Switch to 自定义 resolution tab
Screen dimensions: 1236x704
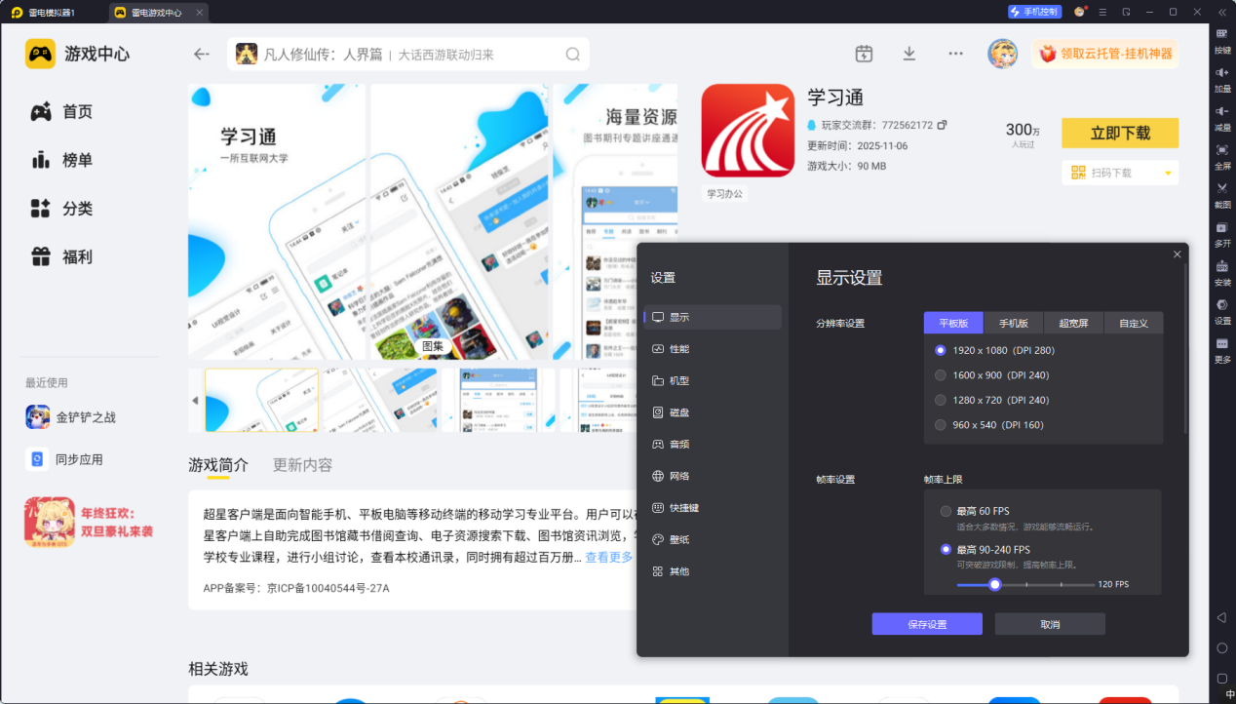click(x=1134, y=323)
